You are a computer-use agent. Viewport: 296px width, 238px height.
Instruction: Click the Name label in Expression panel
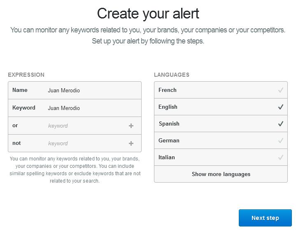pos(20,90)
